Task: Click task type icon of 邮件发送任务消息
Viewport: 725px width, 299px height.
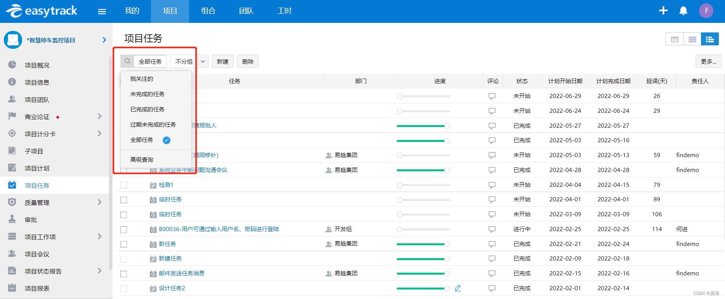Action: tap(153, 274)
